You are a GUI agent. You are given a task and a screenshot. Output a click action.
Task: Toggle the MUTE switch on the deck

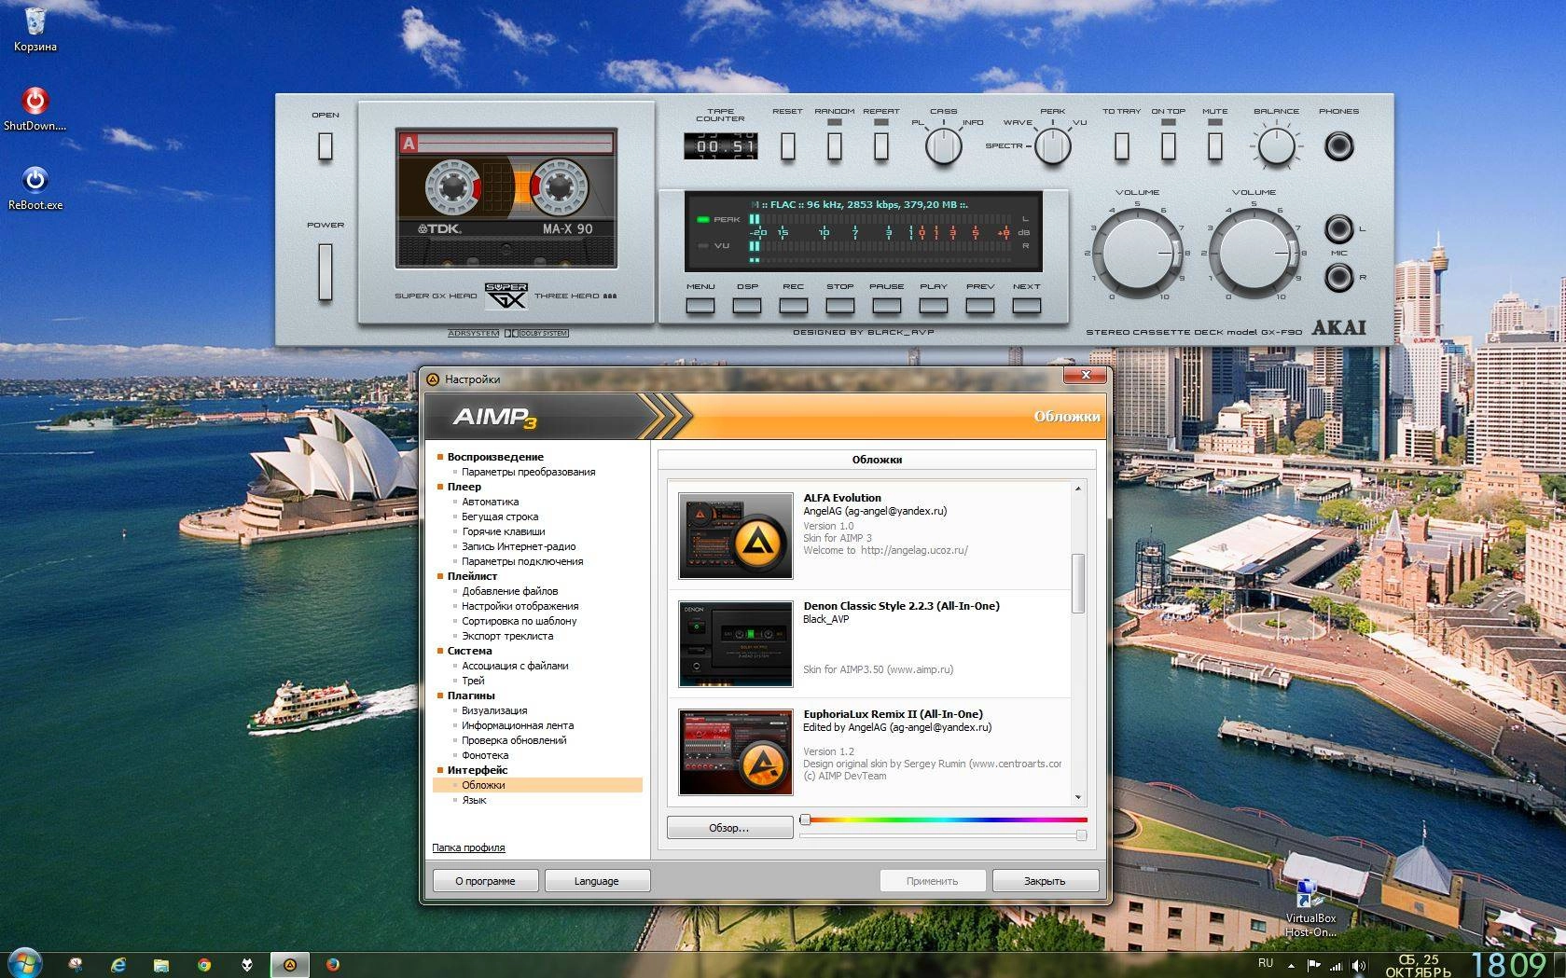(1214, 145)
